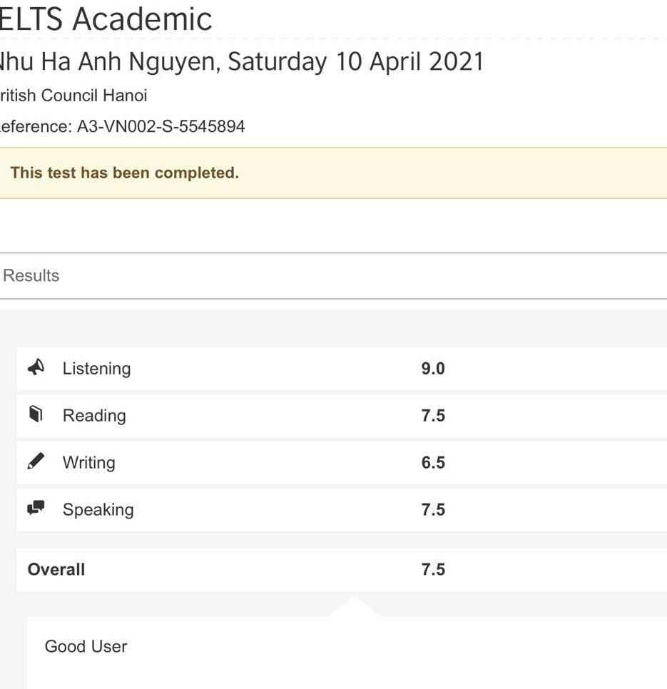Click the Speaking chat bubbles icon
The image size is (667, 689).
point(36,509)
